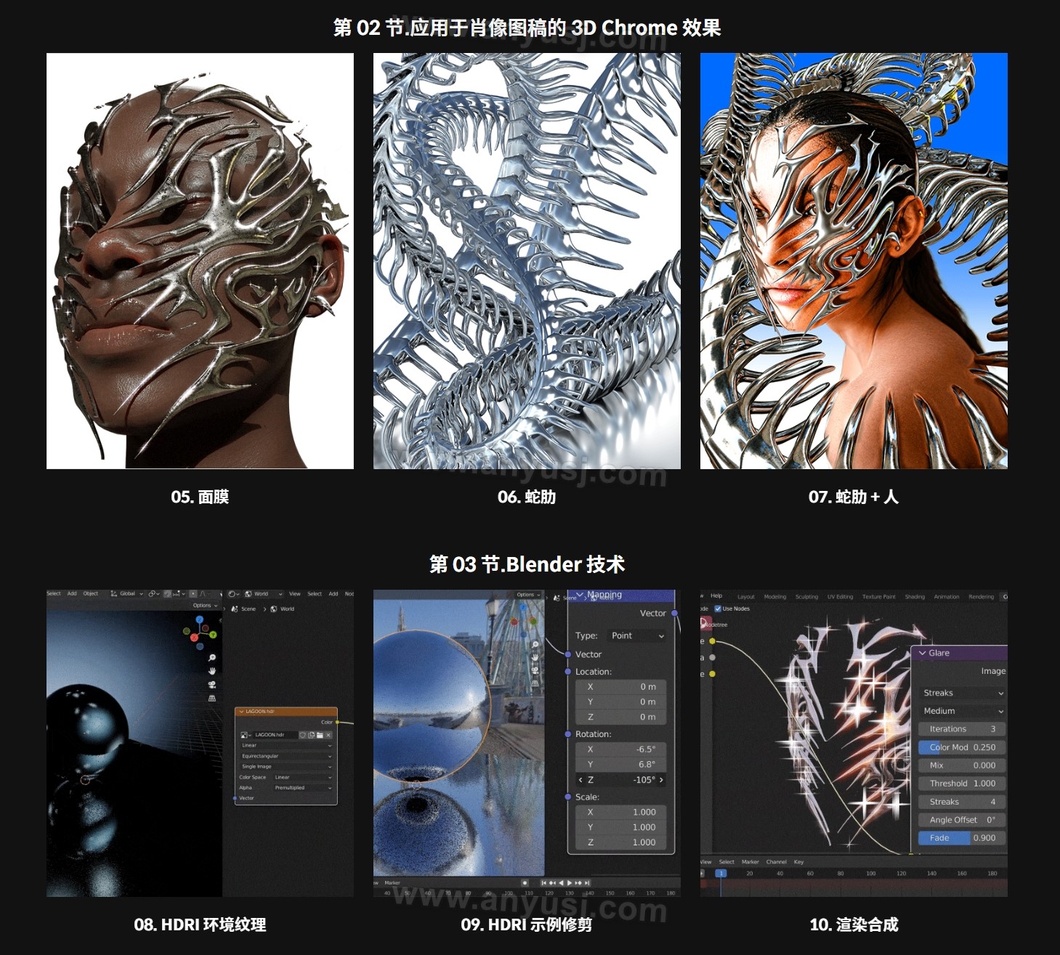1060x955 pixels.
Task: Open the Object menu in lesson 08 viewport
Action: 90,593
